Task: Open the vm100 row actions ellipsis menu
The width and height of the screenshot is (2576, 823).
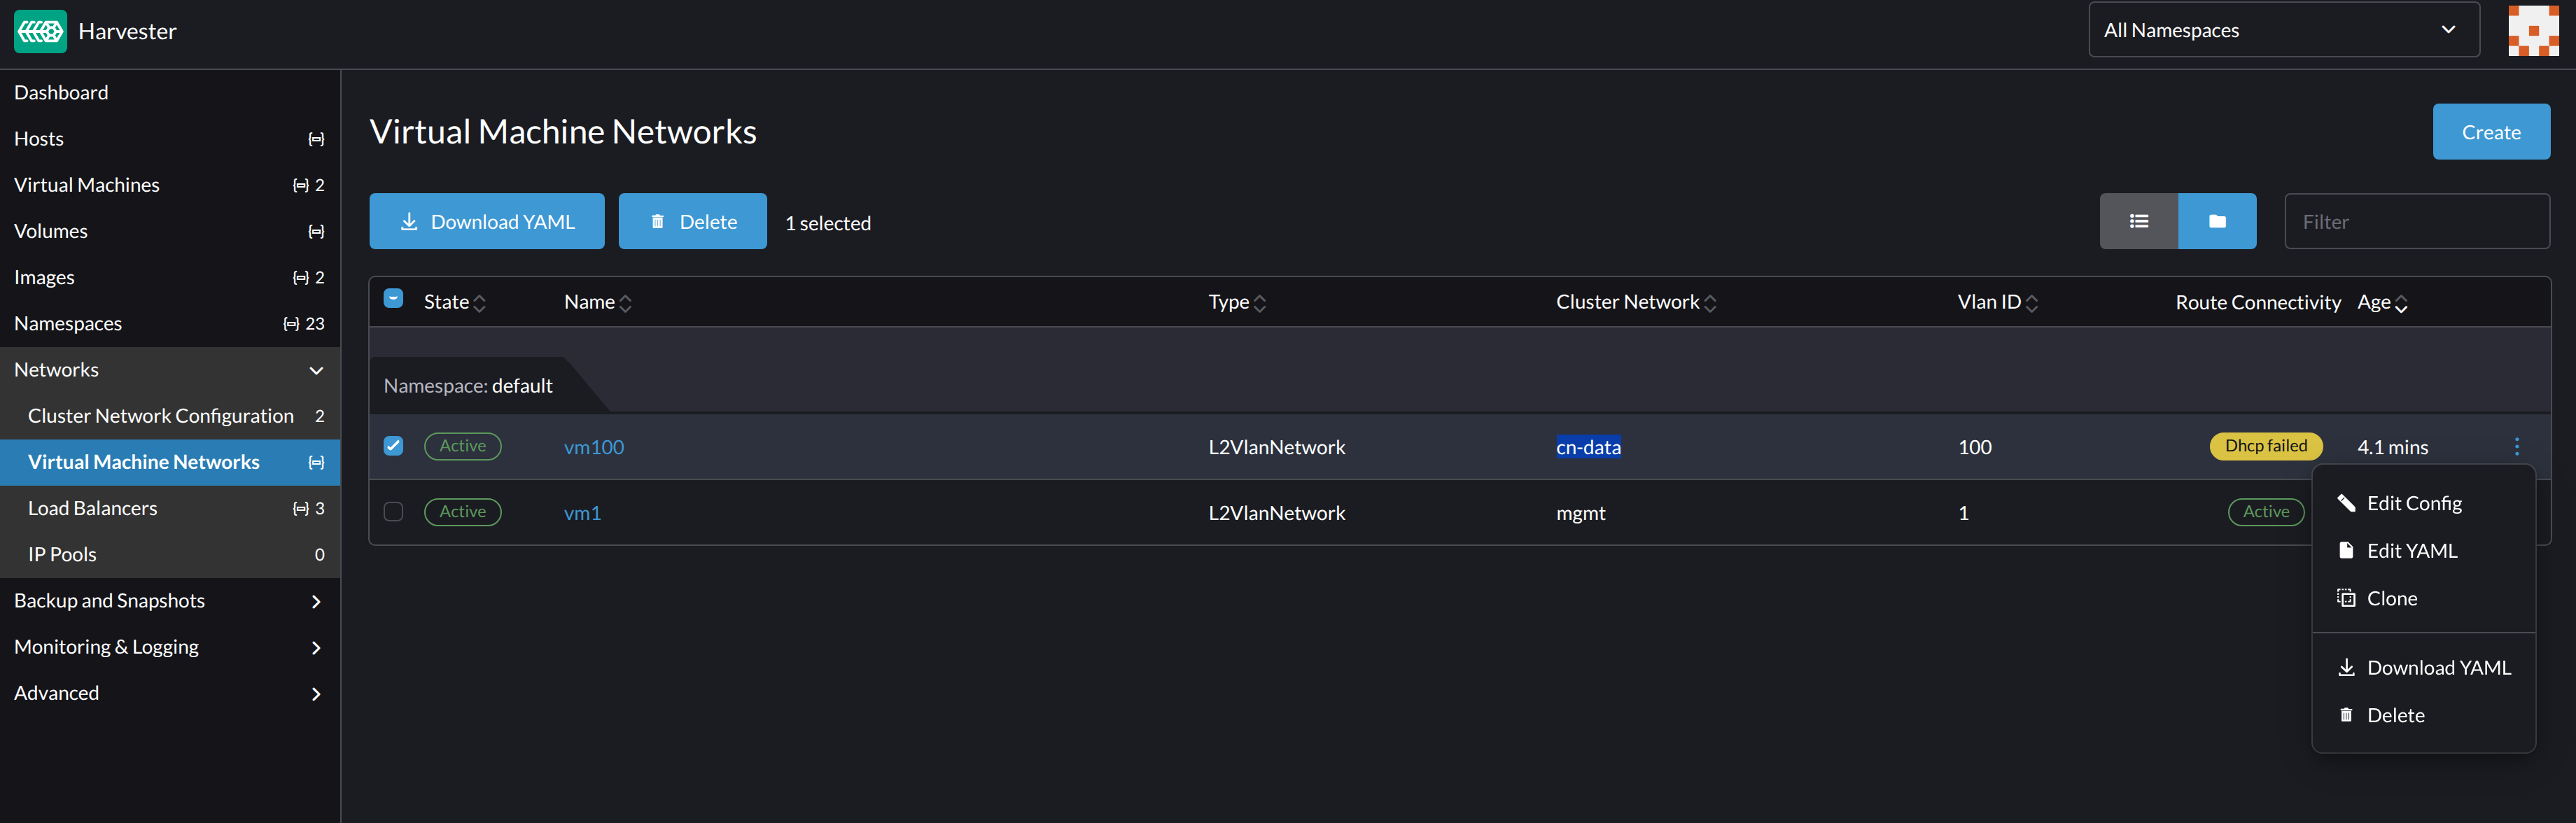Action: tap(2518, 447)
